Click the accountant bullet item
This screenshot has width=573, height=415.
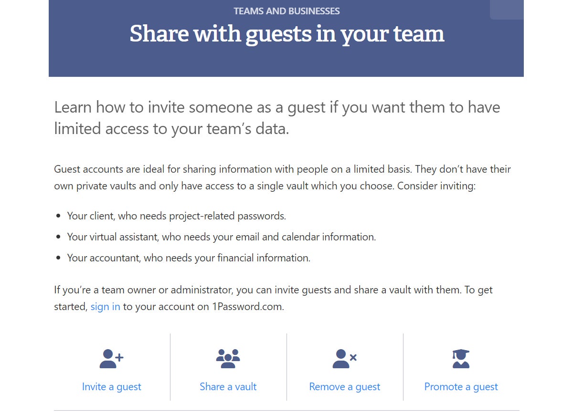pyautogui.click(x=189, y=258)
